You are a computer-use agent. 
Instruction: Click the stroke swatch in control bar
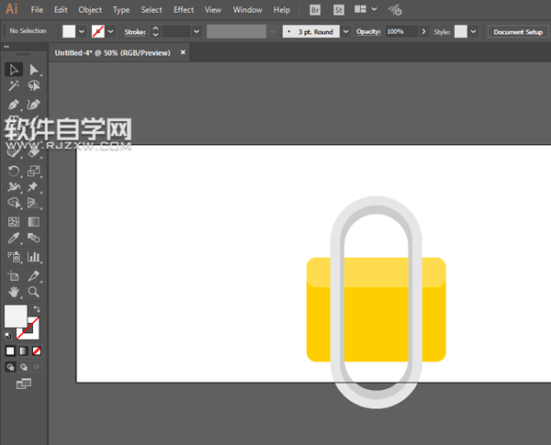click(98, 31)
